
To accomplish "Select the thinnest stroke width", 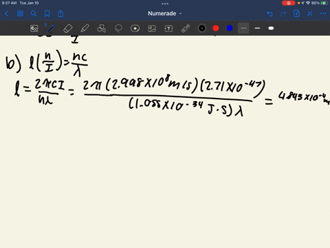I will [243, 28].
